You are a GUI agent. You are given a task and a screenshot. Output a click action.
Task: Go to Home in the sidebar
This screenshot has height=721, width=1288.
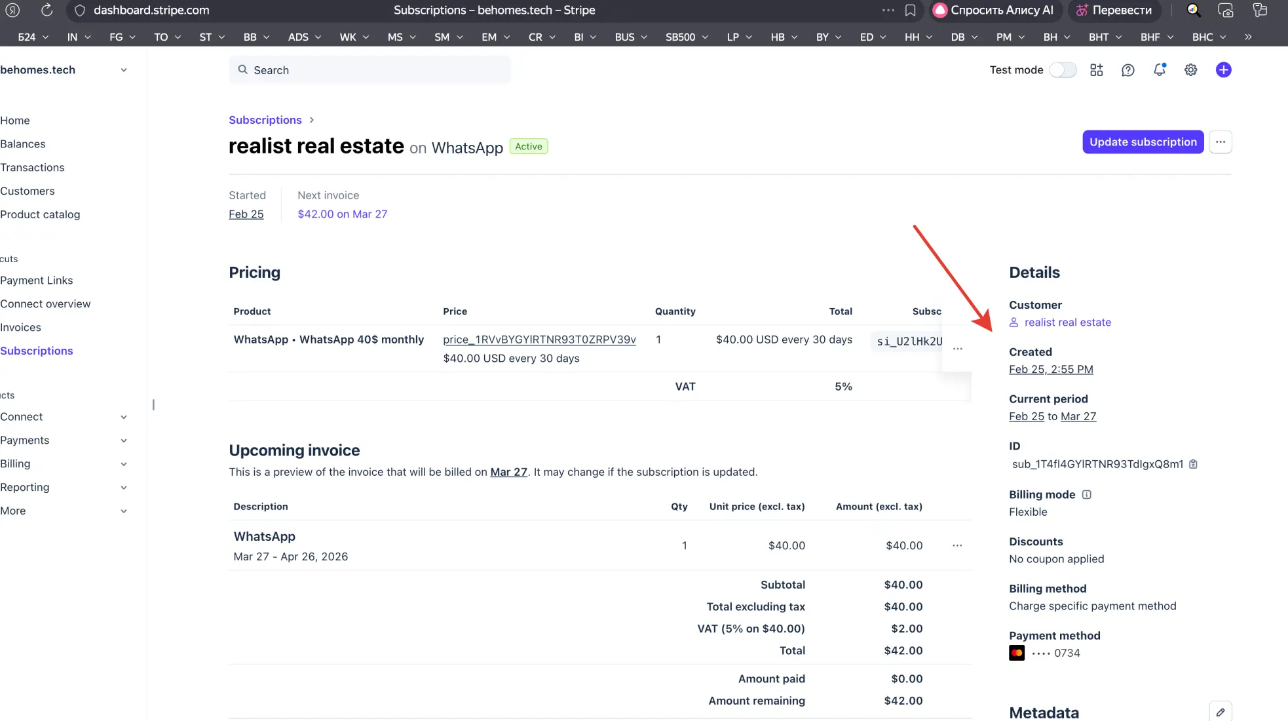pos(15,121)
